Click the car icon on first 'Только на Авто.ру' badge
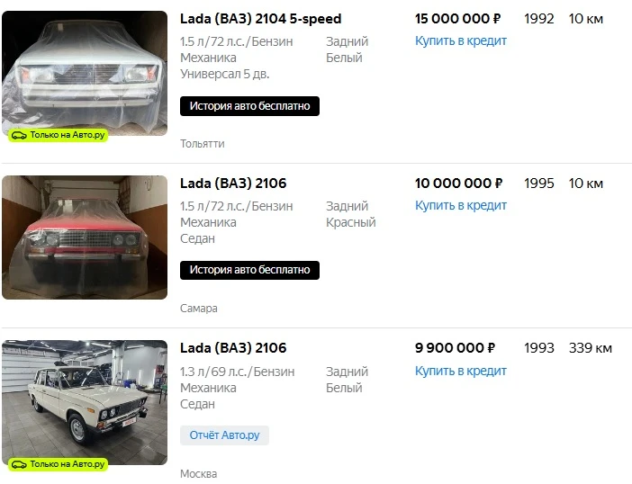The width and height of the screenshot is (632, 484). tap(19, 135)
